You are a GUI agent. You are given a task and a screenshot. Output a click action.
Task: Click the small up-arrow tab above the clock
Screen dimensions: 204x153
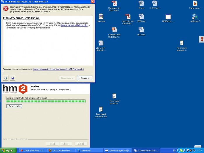[x=198, y=147]
